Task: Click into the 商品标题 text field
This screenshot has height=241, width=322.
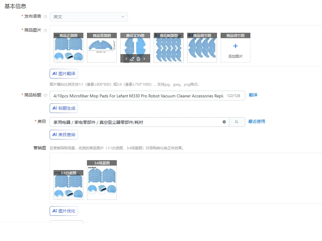Action: pos(138,96)
